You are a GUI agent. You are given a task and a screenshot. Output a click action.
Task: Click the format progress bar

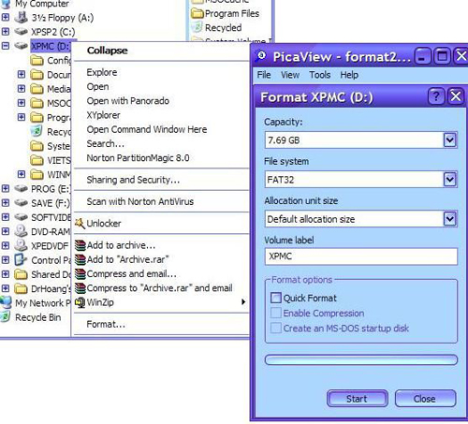pyautogui.click(x=361, y=359)
